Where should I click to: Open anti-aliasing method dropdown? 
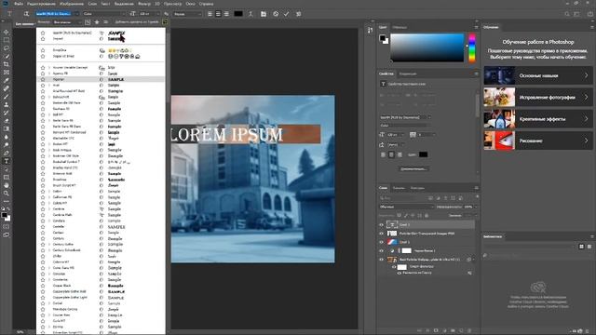(188, 14)
